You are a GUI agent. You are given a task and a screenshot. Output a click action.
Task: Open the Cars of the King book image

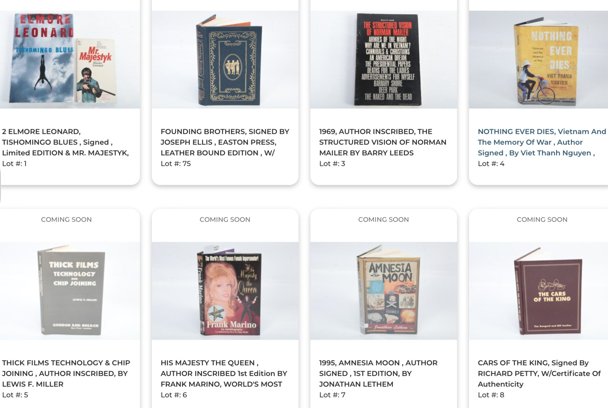tap(539, 291)
